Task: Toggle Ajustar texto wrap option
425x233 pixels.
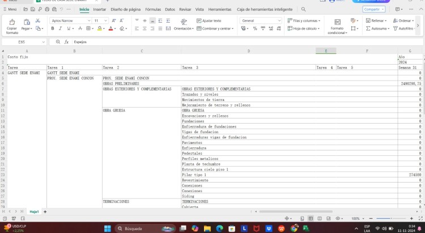Action: pyautogui.click(x=209, y=20)
